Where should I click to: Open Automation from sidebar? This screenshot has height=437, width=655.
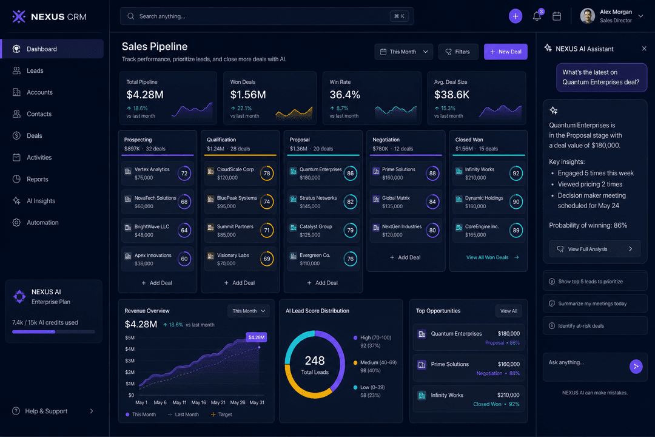coord(53,223)
